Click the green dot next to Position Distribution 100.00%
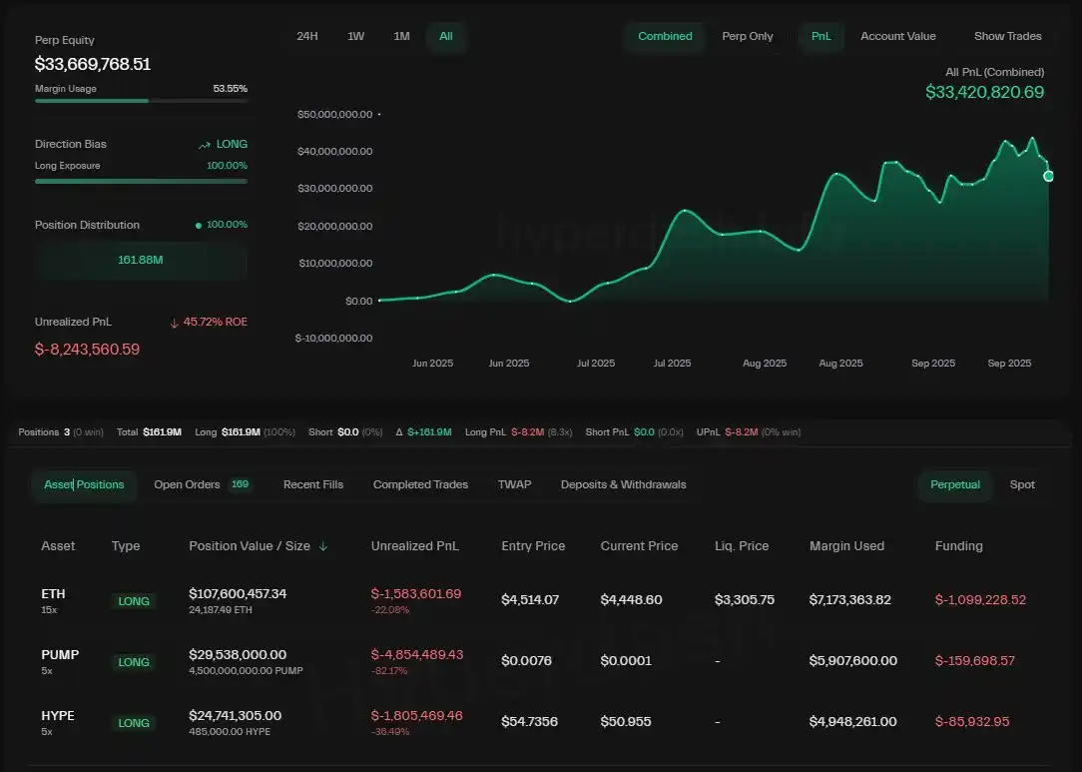 [x=199, y=226]
